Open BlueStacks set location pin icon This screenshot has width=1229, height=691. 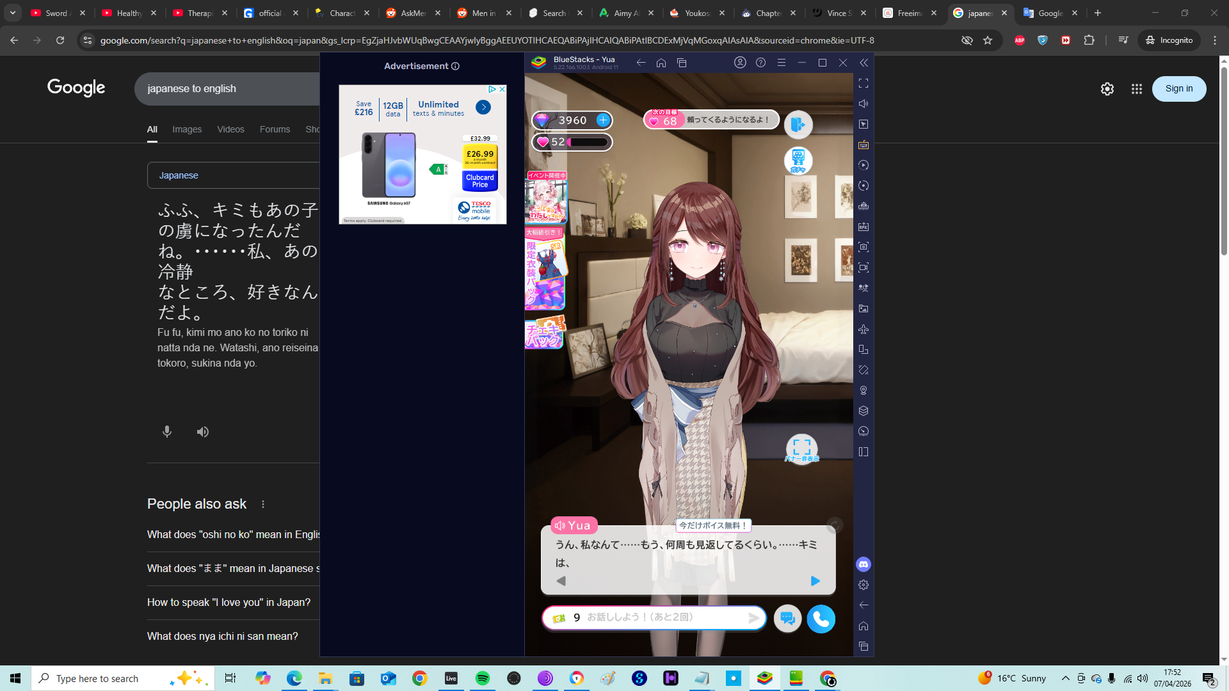(x=864, y=390)
